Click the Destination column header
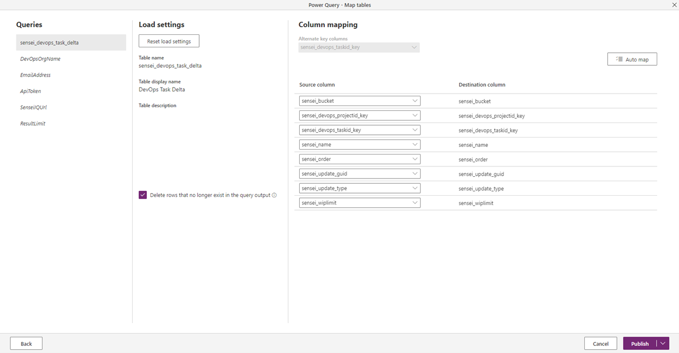The height and width of the screenshot is (353, 679). tap(482, 85)
